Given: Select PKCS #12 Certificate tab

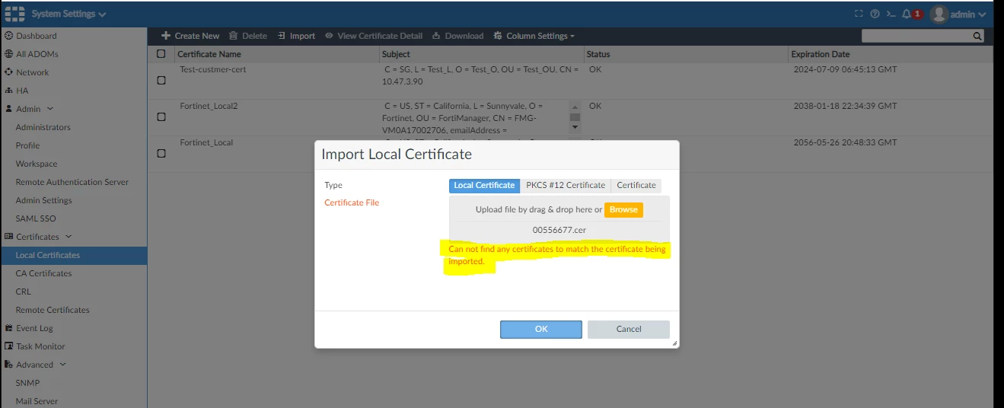Looking at the screenshot, I should click(x=566, y=185).
